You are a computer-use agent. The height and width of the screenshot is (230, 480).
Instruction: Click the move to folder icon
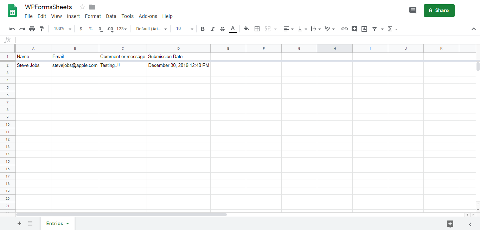tap(92, 7)
